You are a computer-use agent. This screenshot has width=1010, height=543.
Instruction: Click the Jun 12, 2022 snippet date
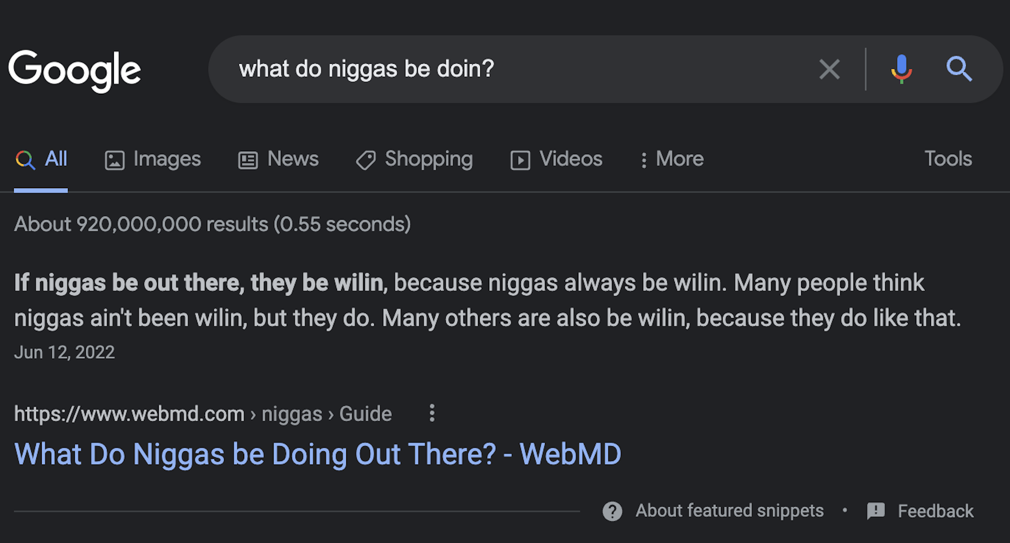click(x=64, y=352)
